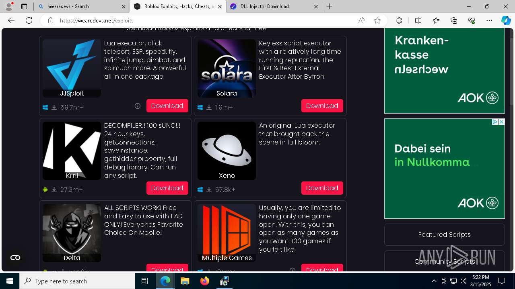Open Community Scripts
The width and height of the screenshot is (515, 289).
click(x=445, y=261)
